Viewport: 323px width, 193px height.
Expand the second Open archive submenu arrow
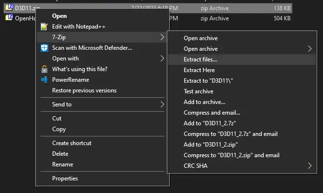pos(309,49)
